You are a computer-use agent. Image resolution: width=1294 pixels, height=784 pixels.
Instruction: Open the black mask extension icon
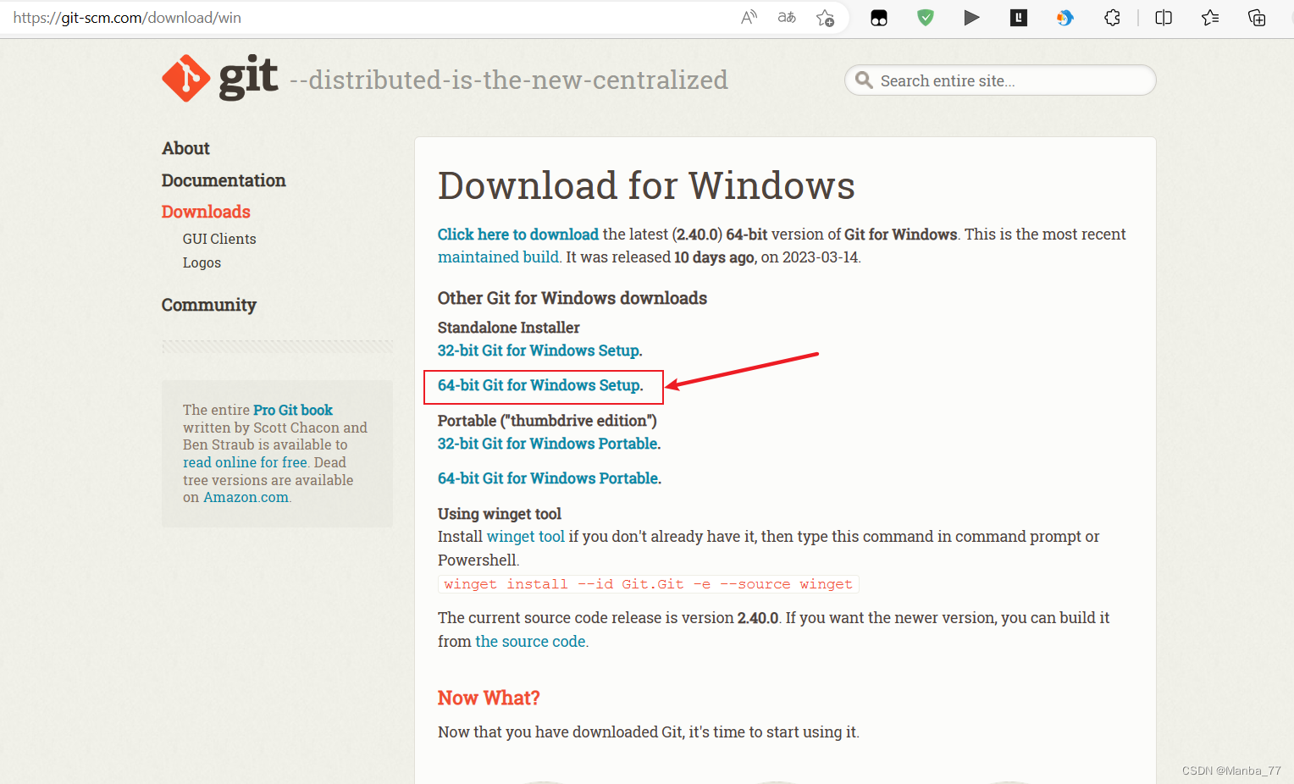(x=879, y=18)
